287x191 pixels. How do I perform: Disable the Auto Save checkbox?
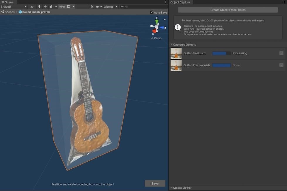(152, 12)
